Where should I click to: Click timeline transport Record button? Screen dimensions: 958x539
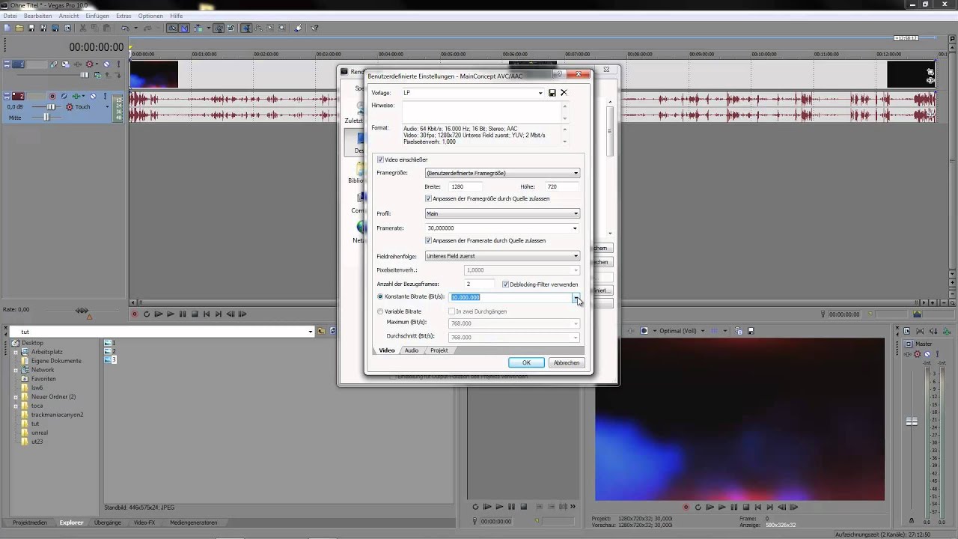tap(135, 314)
